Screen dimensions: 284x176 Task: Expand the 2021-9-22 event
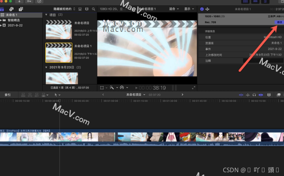1,25
